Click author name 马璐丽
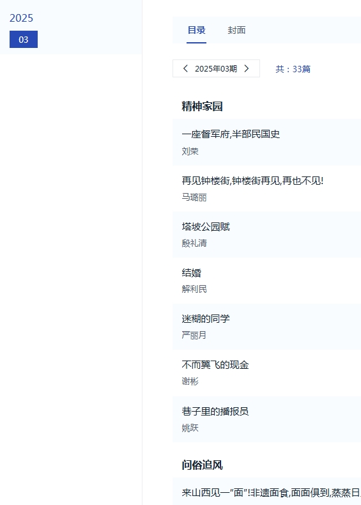The image size is (361, 505). pos(194,197)
